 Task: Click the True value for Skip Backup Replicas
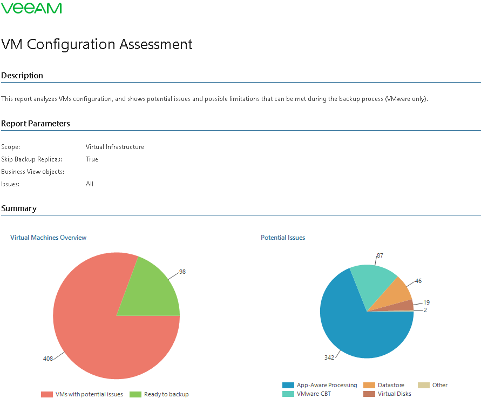tap(92, 159)
